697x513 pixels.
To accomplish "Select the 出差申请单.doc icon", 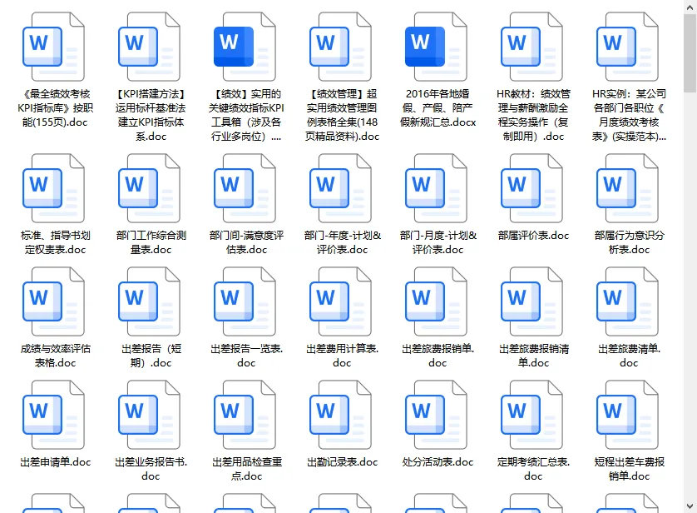I will (x=54, y=415).
